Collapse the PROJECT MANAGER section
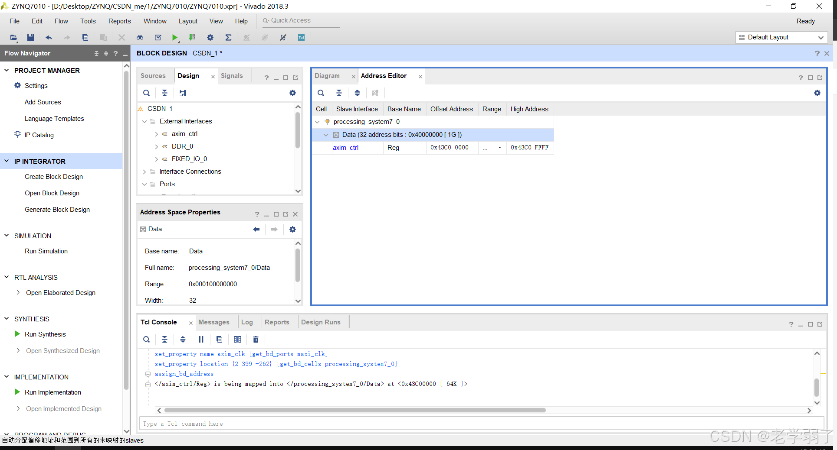The image size is (837, 450). pyautogui.click(x=7, y=70)
